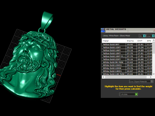Click the 19.92 grams value

point(130,44)
